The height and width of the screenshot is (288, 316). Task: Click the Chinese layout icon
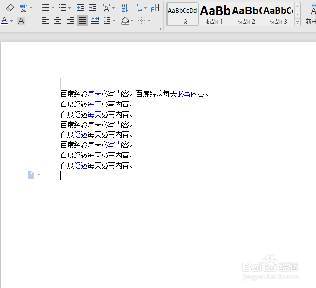click(x=106, y=8)
